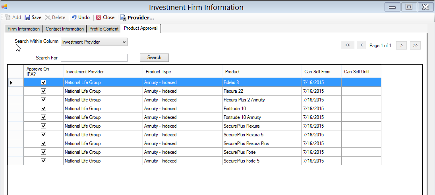Viewport: 435px width, 195px height.
Task: Select the Flexura 22 product cell
Action: coord(262,91)
